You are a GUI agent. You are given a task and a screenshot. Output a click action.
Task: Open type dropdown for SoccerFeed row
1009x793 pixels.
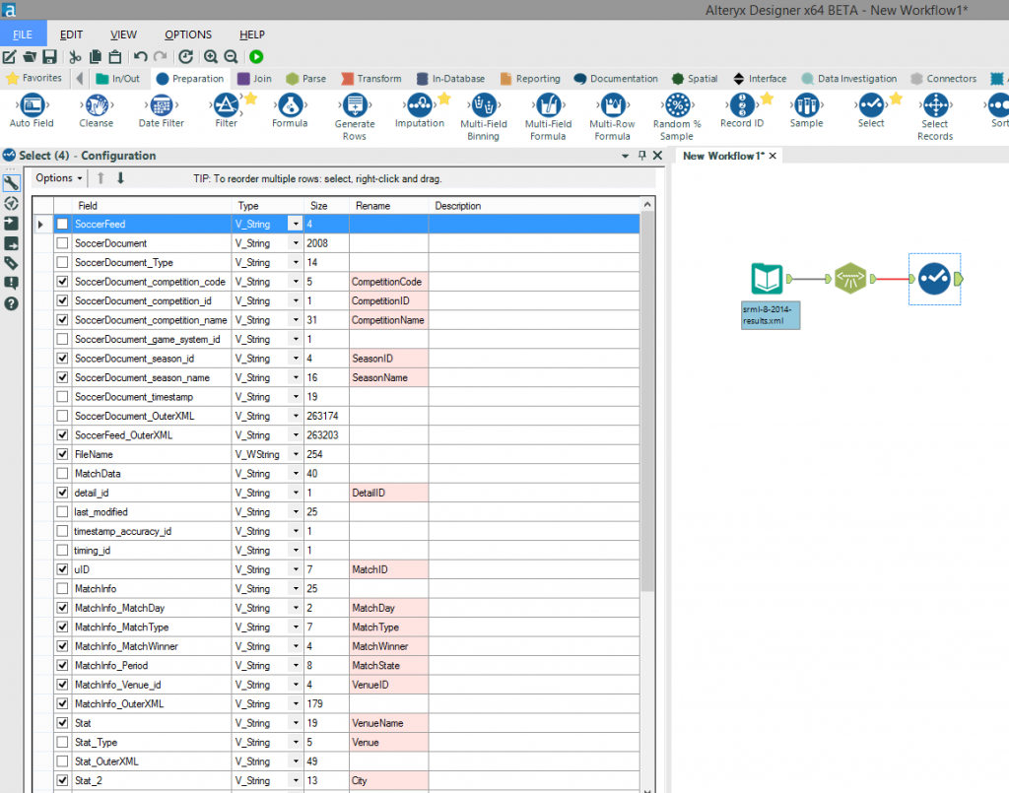click(x=296, y=224)
